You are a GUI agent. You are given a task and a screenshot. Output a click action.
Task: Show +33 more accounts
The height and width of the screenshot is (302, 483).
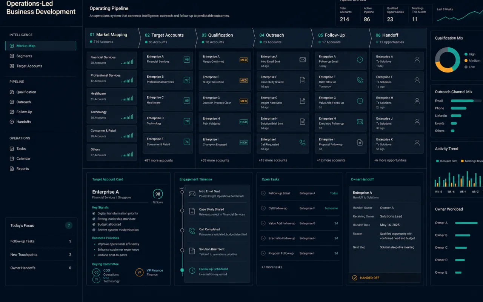coord(215,160)
